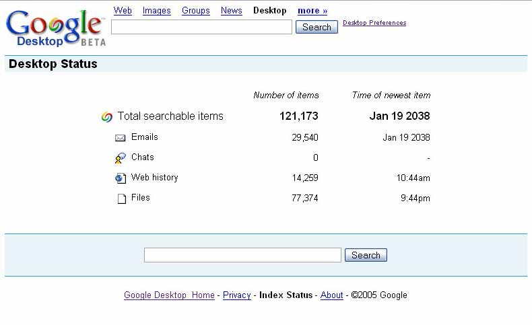The image size is (532, 325).
Task: Click the Web history row label
Action: coord(154,178)
